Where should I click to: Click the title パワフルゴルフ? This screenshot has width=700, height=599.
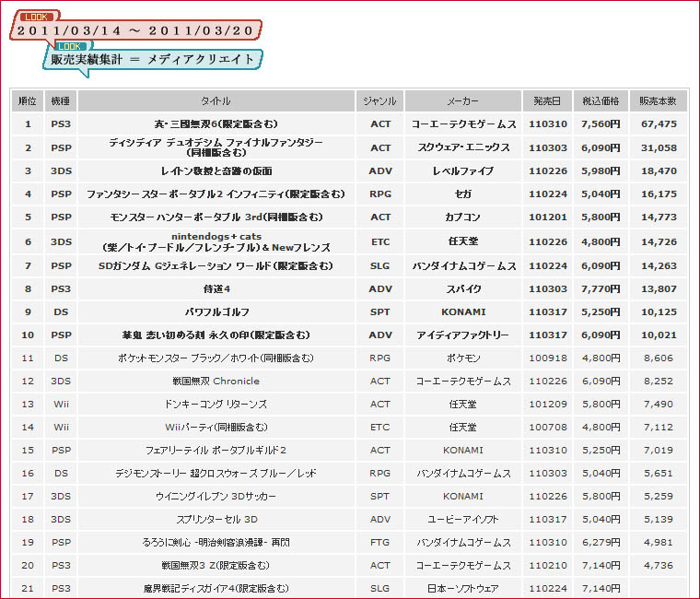pyautogui.click(x=217, y=311)
